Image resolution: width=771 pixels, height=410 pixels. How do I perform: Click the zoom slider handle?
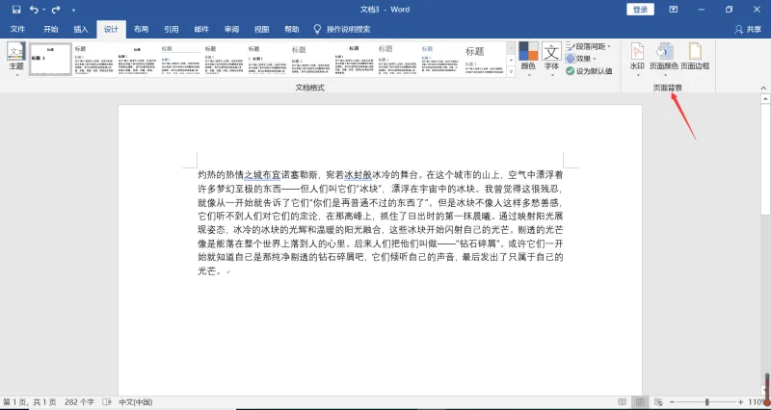point(707,402)
